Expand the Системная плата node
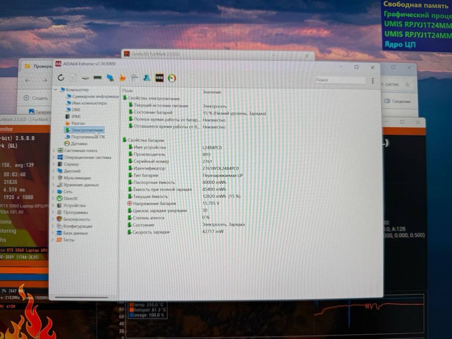 [54, 151]
